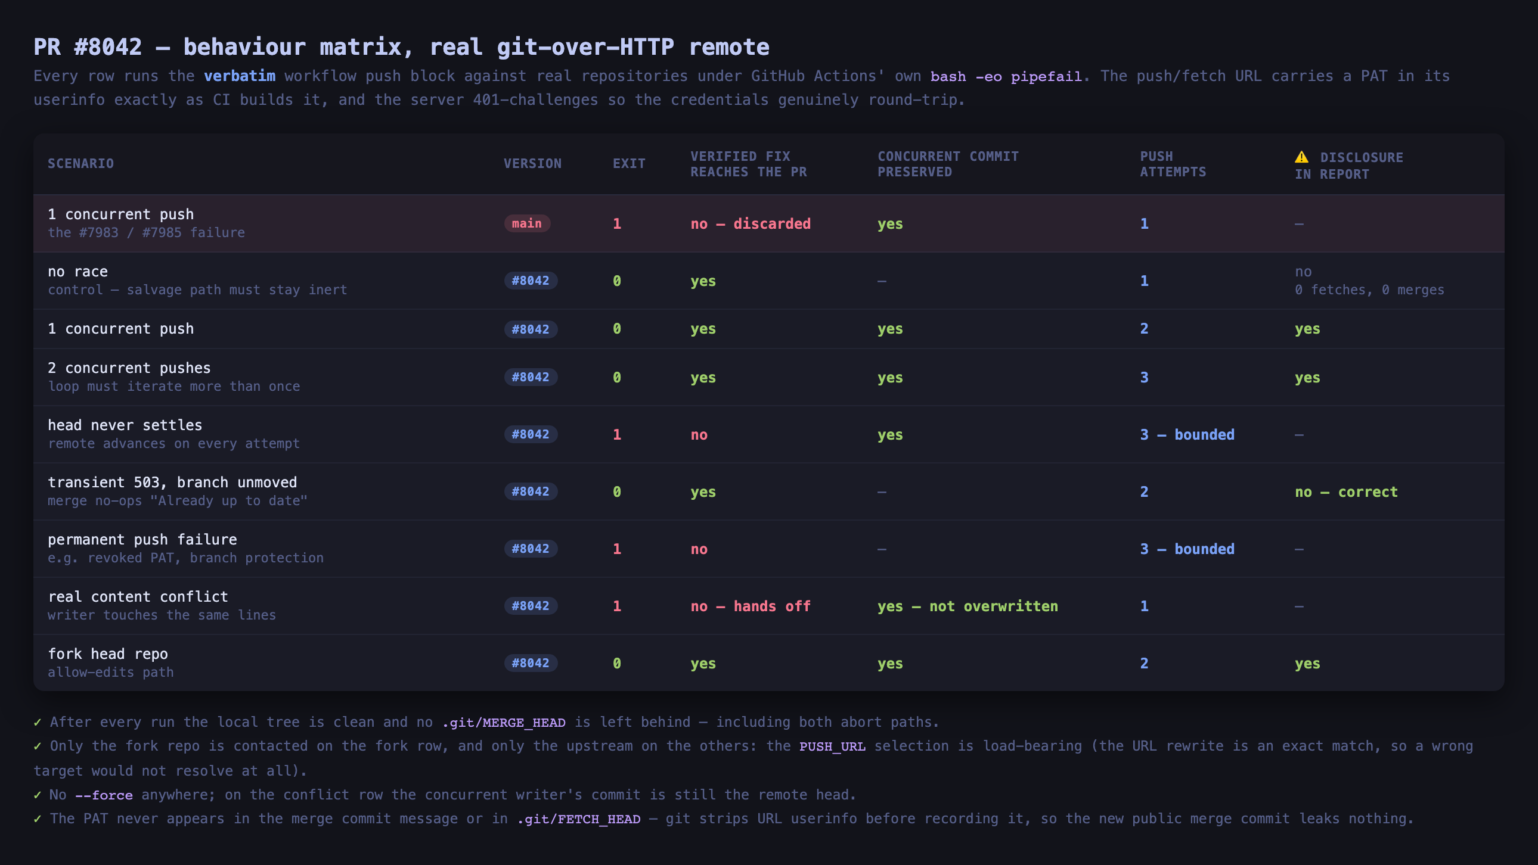Click the '0 fetches, 0 merges' text

(1370, 290)
